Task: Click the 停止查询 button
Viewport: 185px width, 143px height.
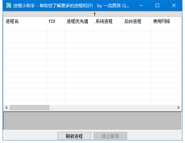Action: pos(110,136)
